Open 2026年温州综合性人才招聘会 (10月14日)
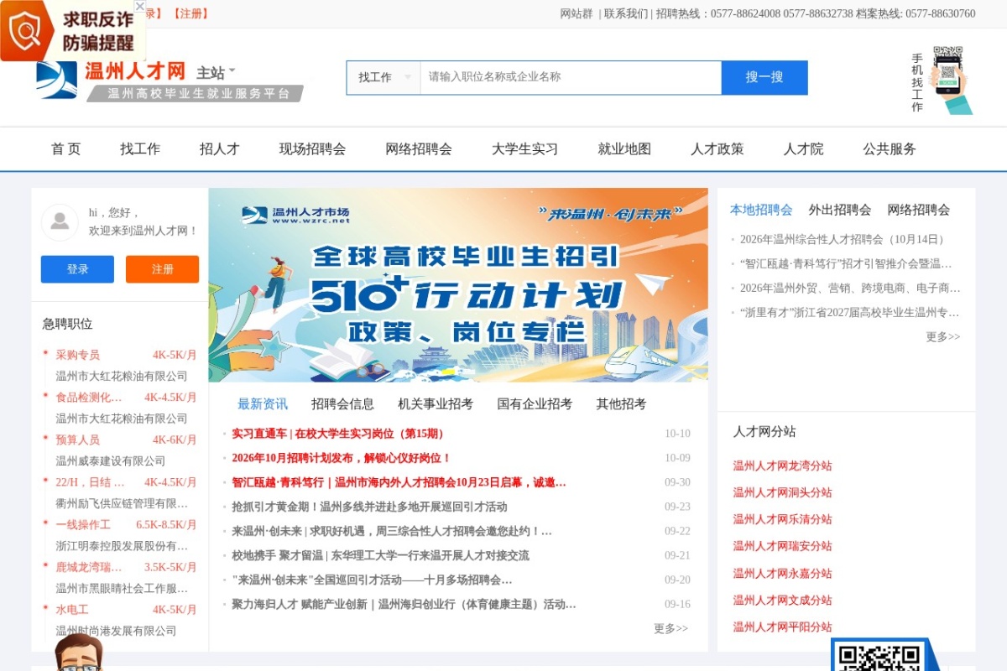Screen dimensions: 1007x671 pyautogui.click(x=844, y=239)
